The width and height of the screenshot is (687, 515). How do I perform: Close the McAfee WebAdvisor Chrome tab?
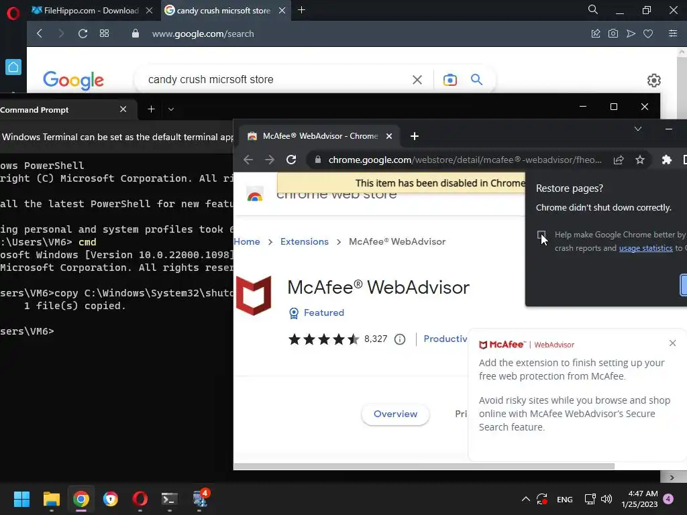tap(389, 136)
